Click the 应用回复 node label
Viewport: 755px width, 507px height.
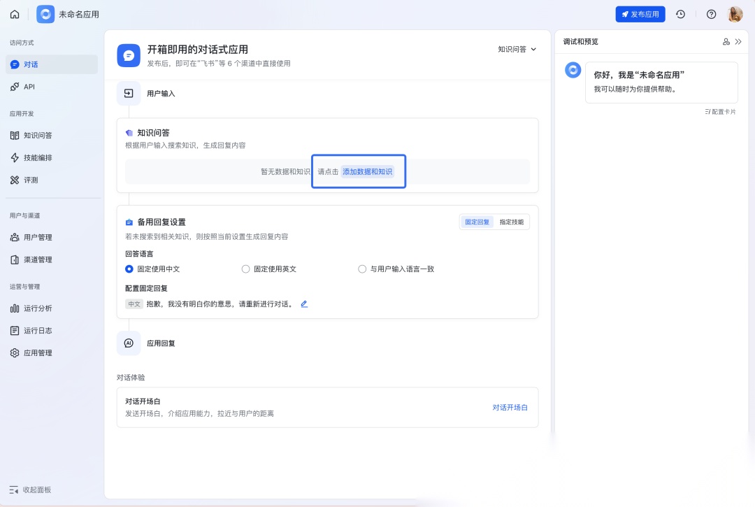161,343
